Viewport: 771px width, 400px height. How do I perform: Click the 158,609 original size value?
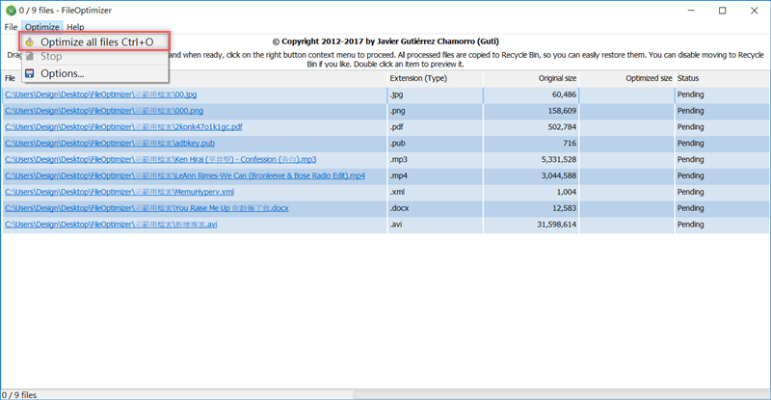562,111
